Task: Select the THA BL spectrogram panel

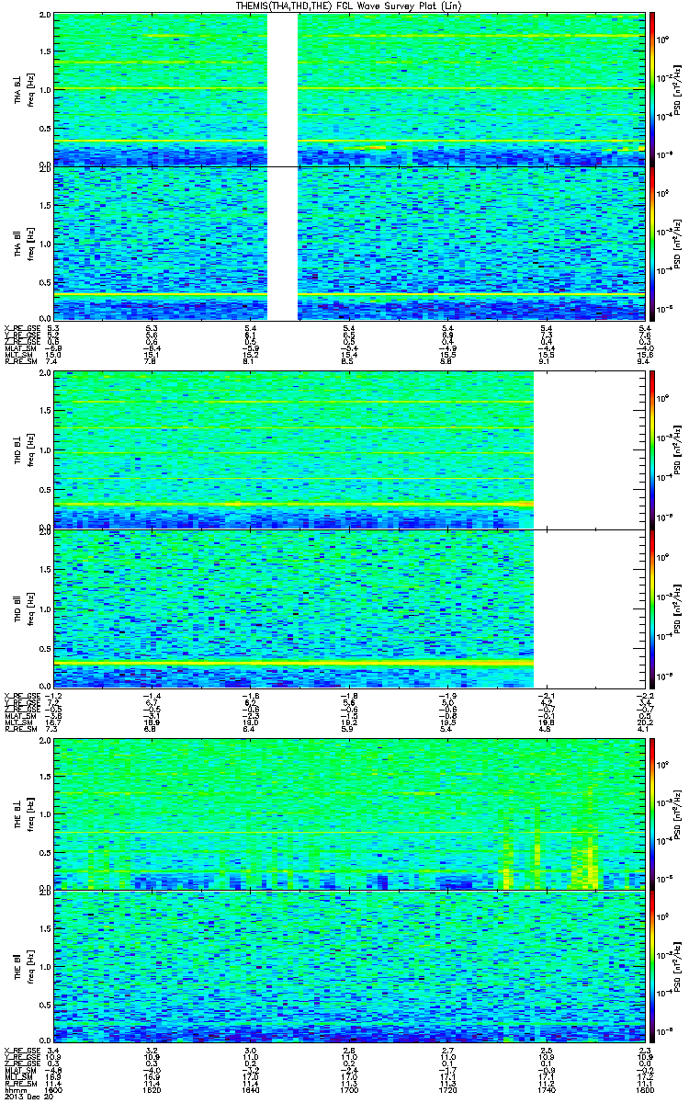Action: 349,89
